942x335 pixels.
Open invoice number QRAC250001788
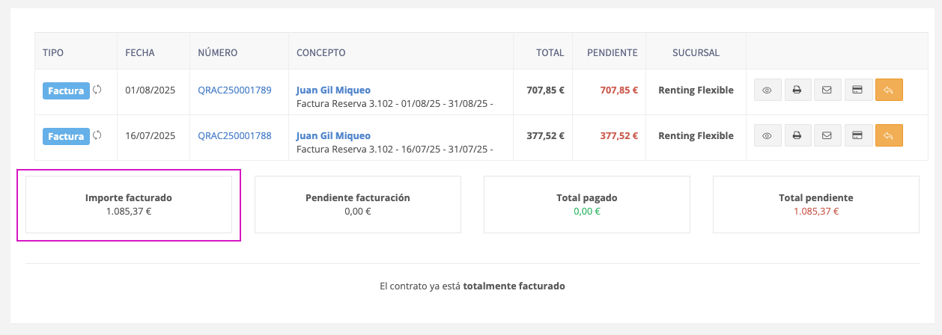click(234, 135)
